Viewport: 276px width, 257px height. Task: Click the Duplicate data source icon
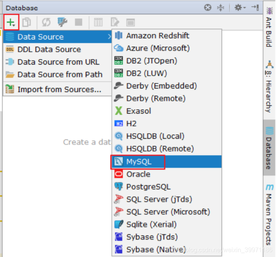point(27,22)
